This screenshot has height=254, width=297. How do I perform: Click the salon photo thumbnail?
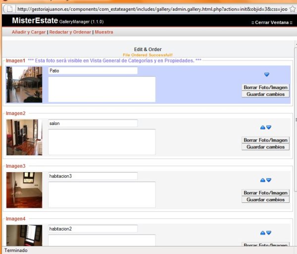click(x=24, y=137)
